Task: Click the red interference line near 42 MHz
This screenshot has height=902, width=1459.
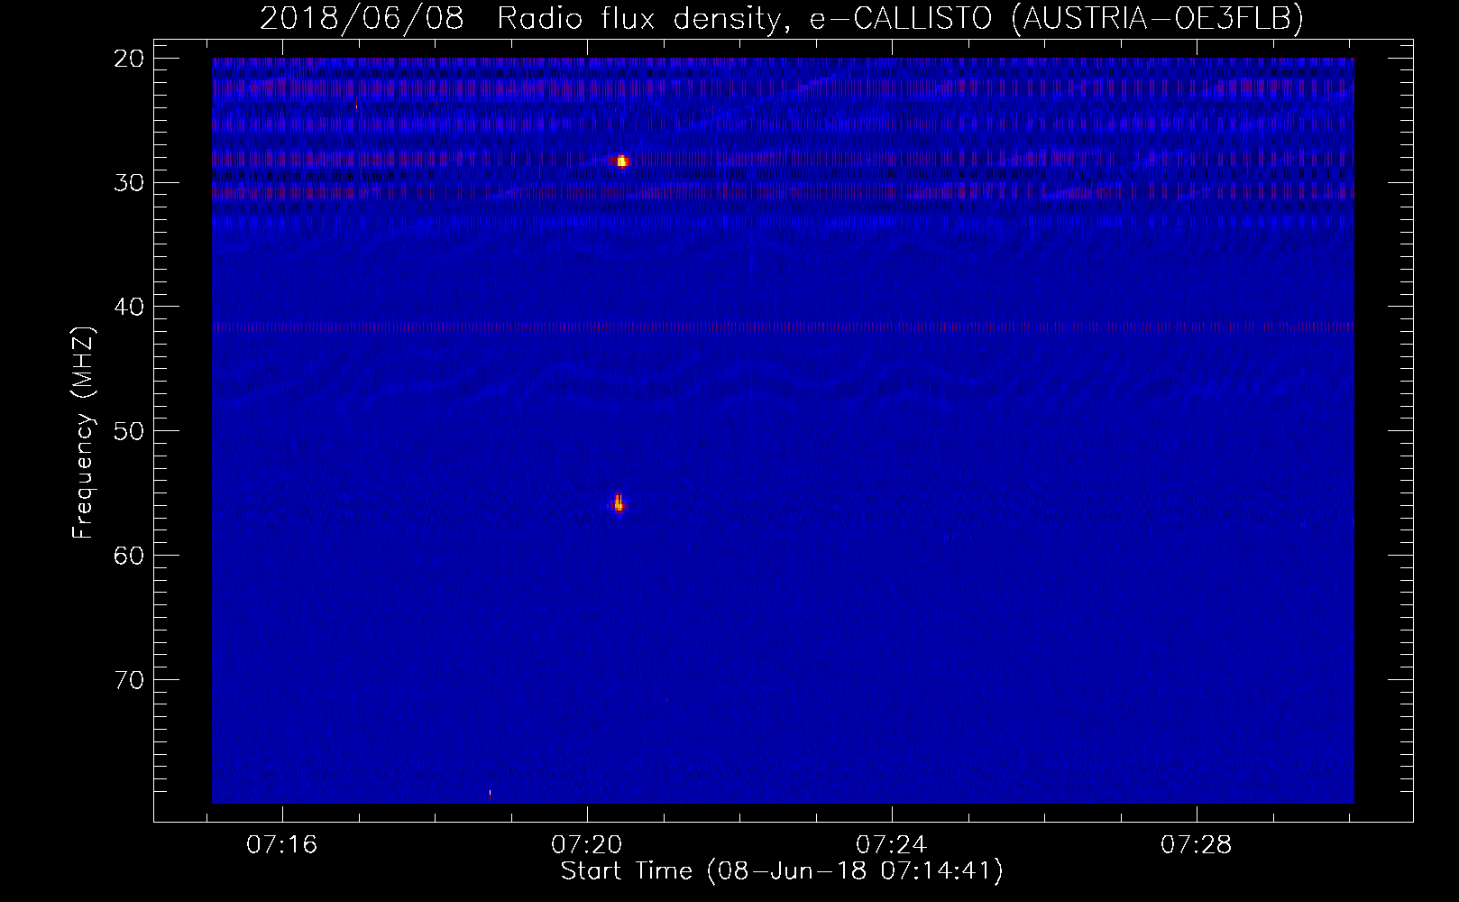Action: tap(783, 327)
